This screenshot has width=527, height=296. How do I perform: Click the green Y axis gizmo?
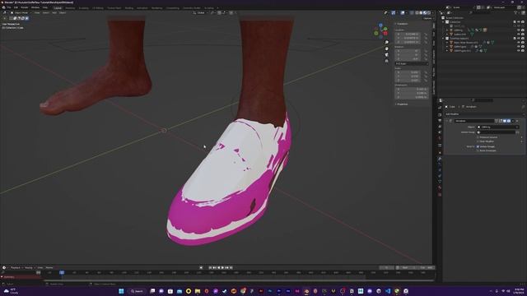tap(385, 30)
